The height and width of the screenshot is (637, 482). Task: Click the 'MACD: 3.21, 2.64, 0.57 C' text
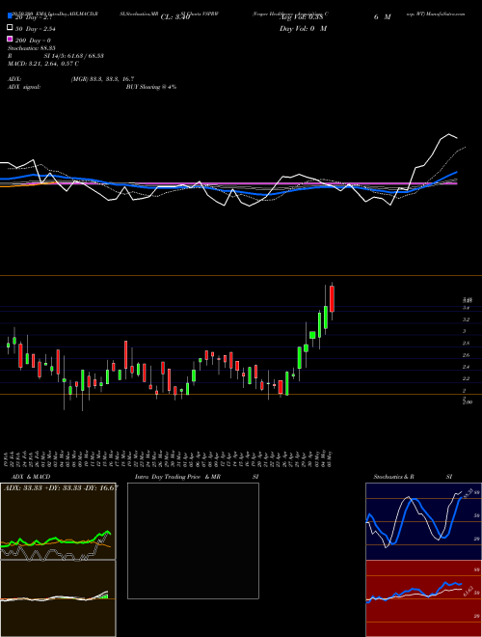[x=43, y=64]
